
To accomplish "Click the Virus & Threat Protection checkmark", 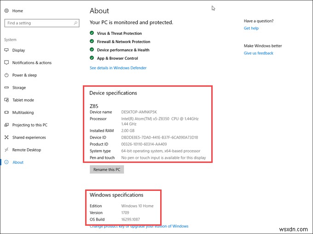I will coord(92,33).
